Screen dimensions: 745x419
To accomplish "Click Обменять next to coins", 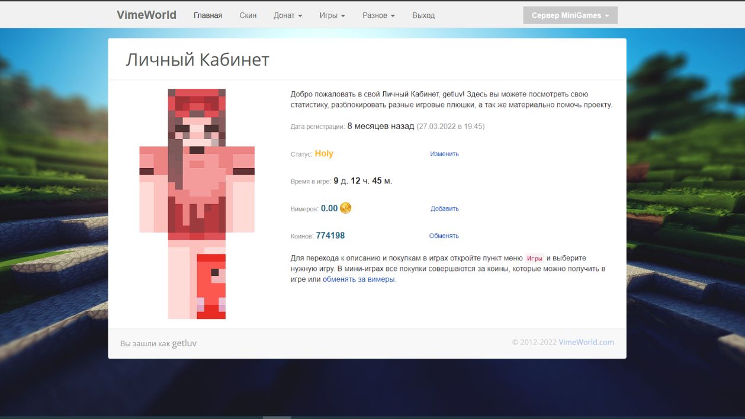I will click(x=444, y=236).
